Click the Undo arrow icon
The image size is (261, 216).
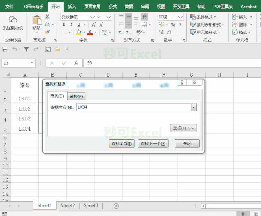point(15,49)
